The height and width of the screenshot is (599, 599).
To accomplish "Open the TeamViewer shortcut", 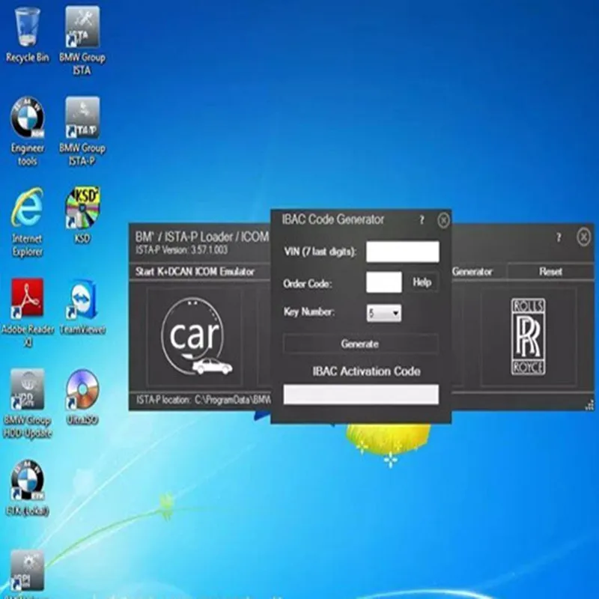I will (x=82, y=307).
